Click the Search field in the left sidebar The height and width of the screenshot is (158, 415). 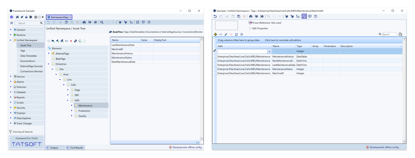pos(28,23)
